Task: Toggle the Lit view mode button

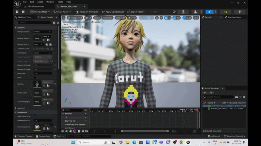Action: coord(88,18)
